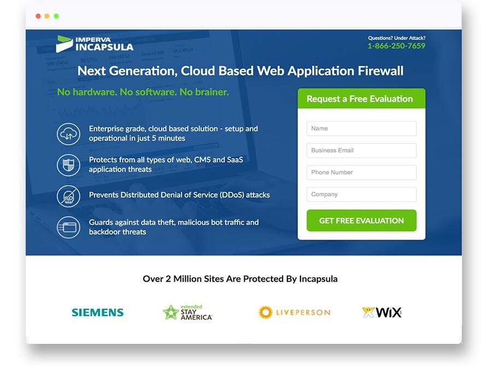This screenshot has height=369, width=488.
Task: Select the Extended Stay America logo
Action: tap(187, 312)
